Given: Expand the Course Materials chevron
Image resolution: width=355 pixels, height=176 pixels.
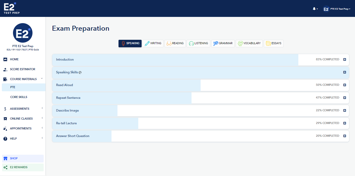Looking at the screenshot, I should pyautogui.click(x=42, y=79).
